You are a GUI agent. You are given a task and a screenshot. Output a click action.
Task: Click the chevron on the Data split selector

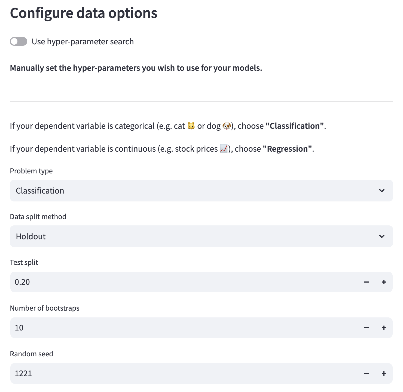(x=382, y=236)
